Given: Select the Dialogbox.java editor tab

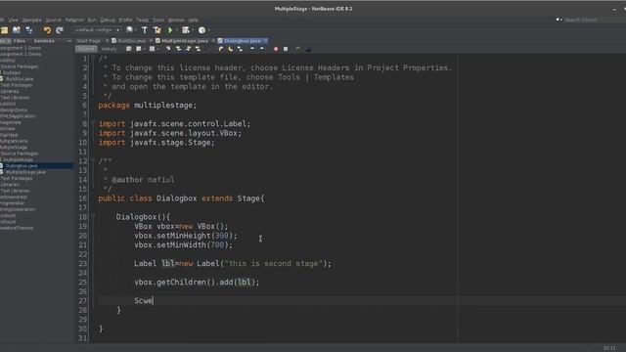Looking at the screenshot, I should point(242,41).
